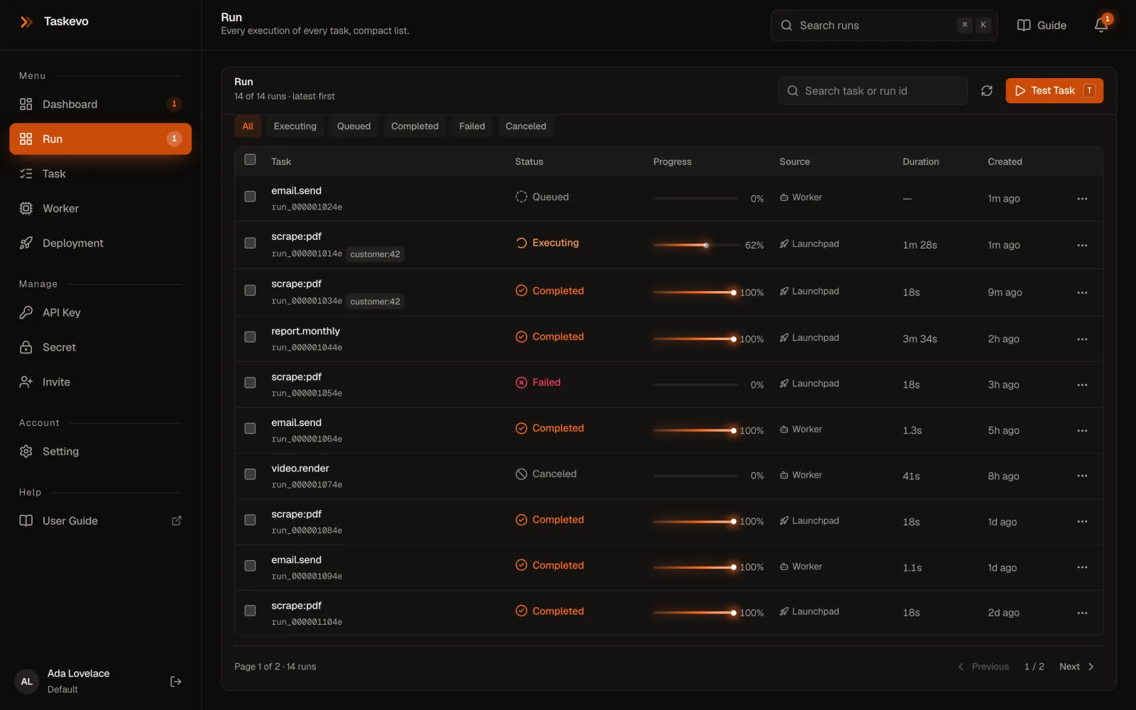Open menu for run_000001014e executing row
The image size is (1136, 710).
click(x=1082, y=246)
